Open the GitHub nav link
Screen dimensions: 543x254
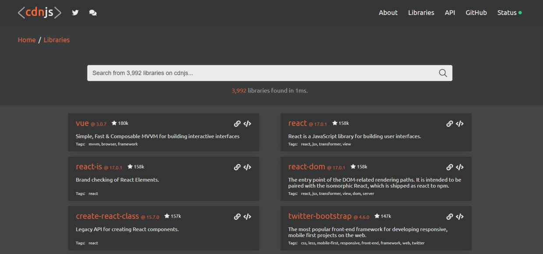click(x=476, y=13)
